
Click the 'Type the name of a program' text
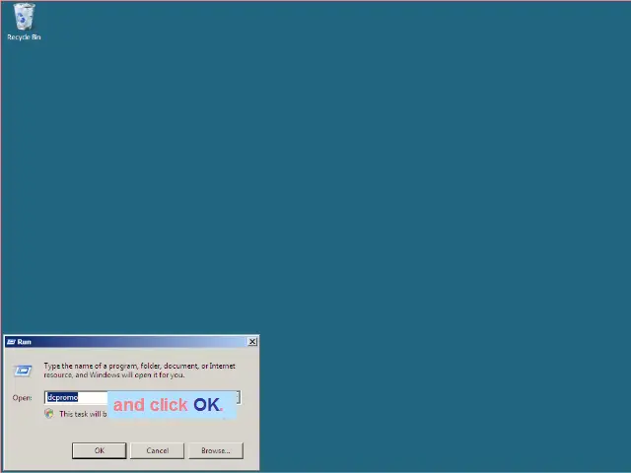[x=139, y=371]
